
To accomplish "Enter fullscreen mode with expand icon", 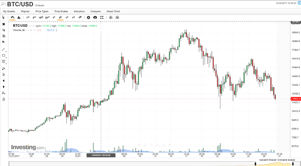I will click(x=102, y=17).
